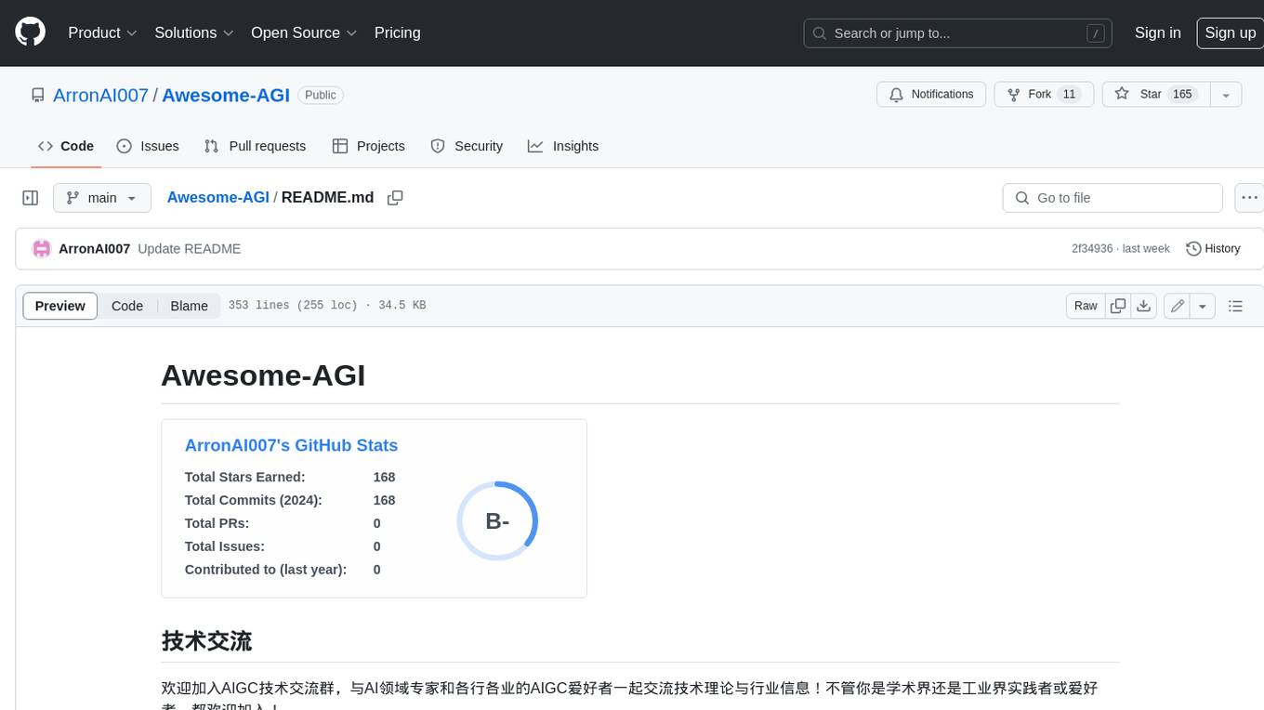Select the Preview view
The height and width of the screenshot is (710, 1264).
pyautogui.click(x=60, y=306)
